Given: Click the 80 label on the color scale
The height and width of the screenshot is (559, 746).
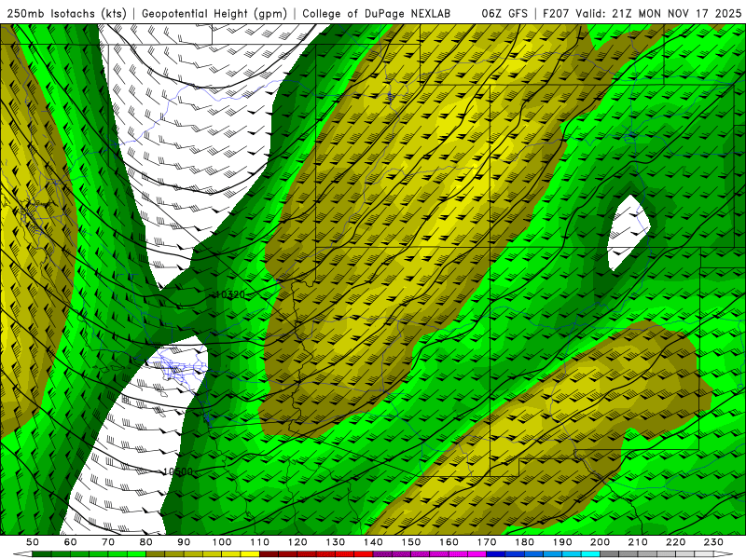Looking at the screenshot, I should click(x=146, y=542).
